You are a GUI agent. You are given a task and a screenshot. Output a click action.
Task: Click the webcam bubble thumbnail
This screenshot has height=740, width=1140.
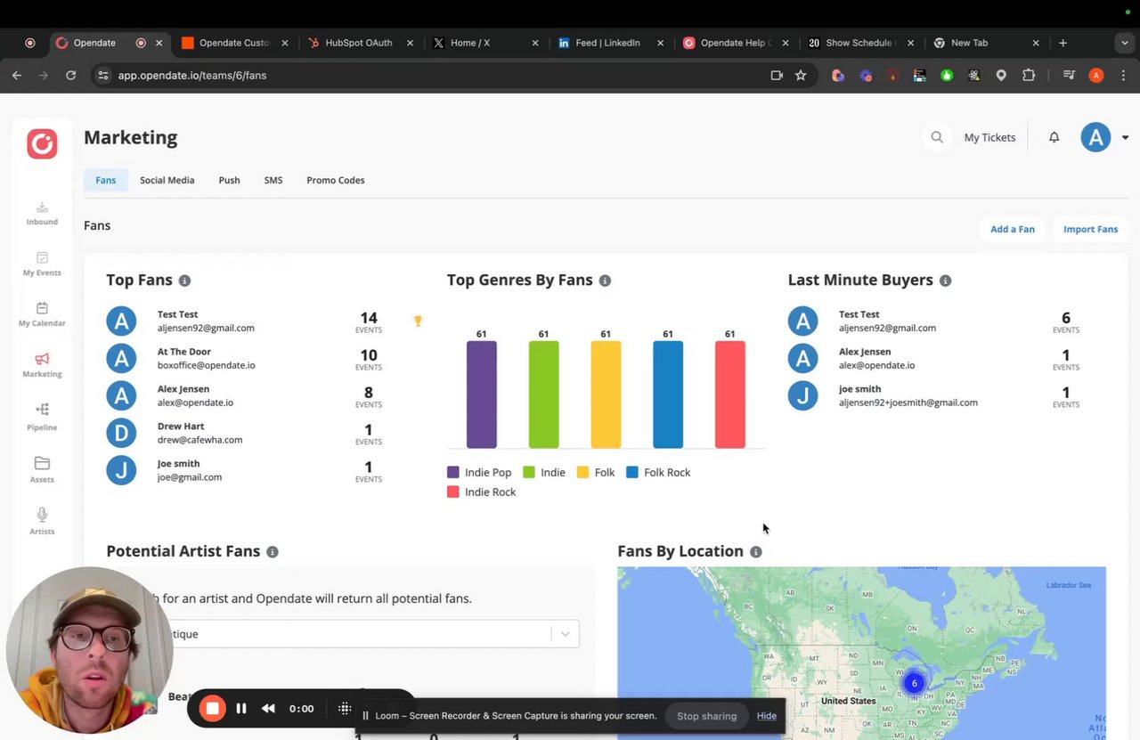click(89, 650)
